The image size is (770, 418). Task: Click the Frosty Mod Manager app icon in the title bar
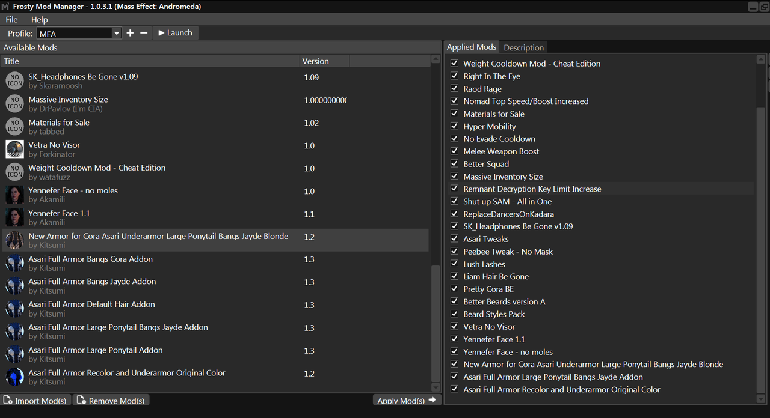[x=5, y=7]
